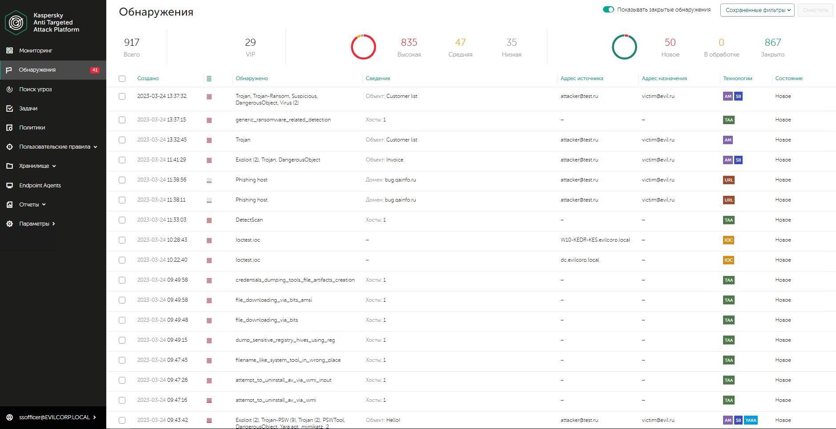Open the Обнаружения menu item
This screenshot has height=429, width=836.
pyautogui.click(x=37, y=70)
